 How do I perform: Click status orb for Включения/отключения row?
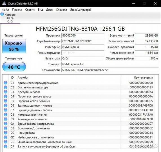(6, 128)
